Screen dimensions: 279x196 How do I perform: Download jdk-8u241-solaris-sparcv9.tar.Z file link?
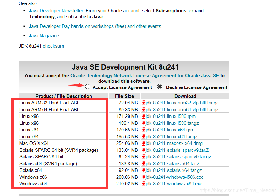point(177,150)
